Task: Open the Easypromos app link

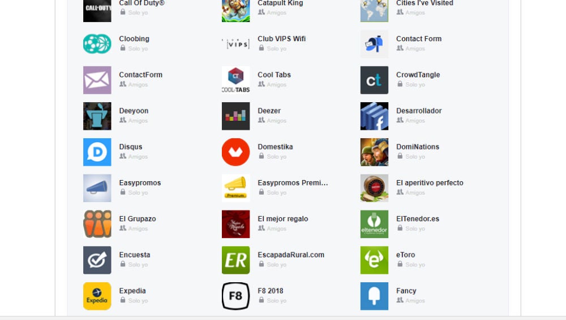Action: (x=140, y=183)
